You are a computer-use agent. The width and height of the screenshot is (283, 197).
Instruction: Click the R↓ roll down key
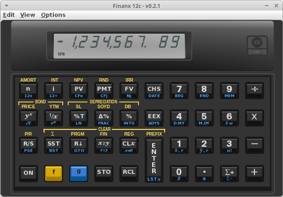(x=78, y=145)
